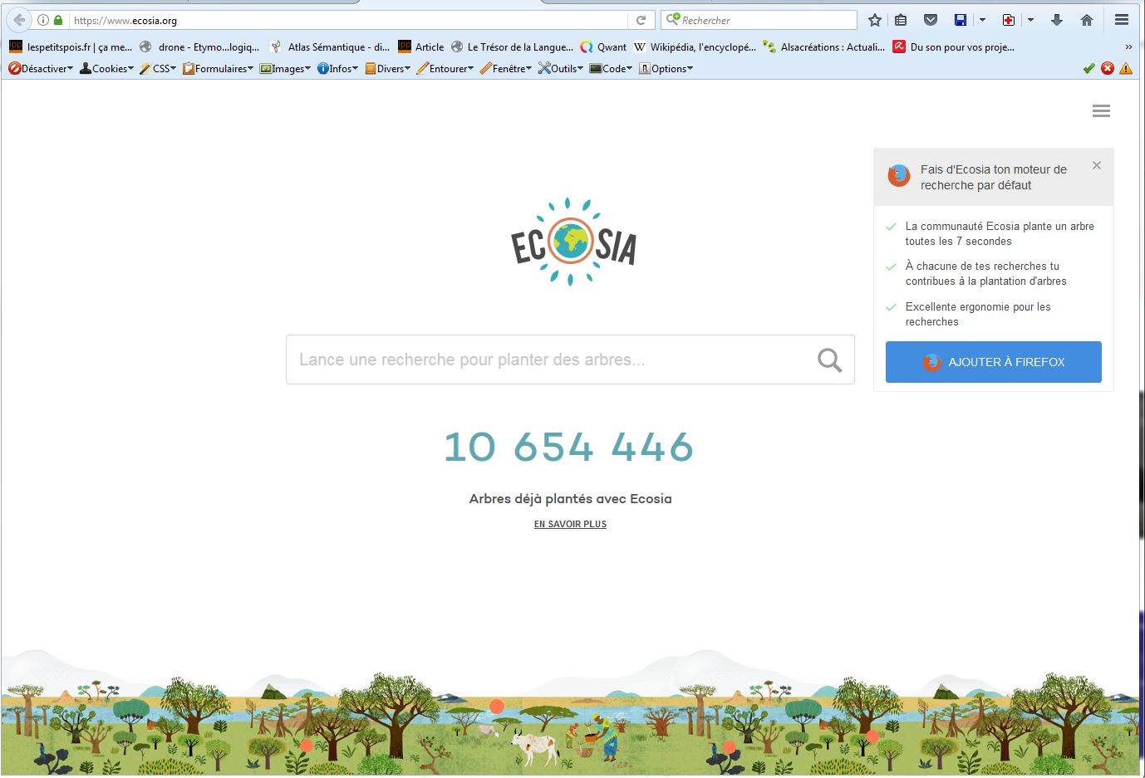Viewport: 1145px width, 778px height.
Task: Click the red error indicator icon
Action: [x=1108, y=69]
